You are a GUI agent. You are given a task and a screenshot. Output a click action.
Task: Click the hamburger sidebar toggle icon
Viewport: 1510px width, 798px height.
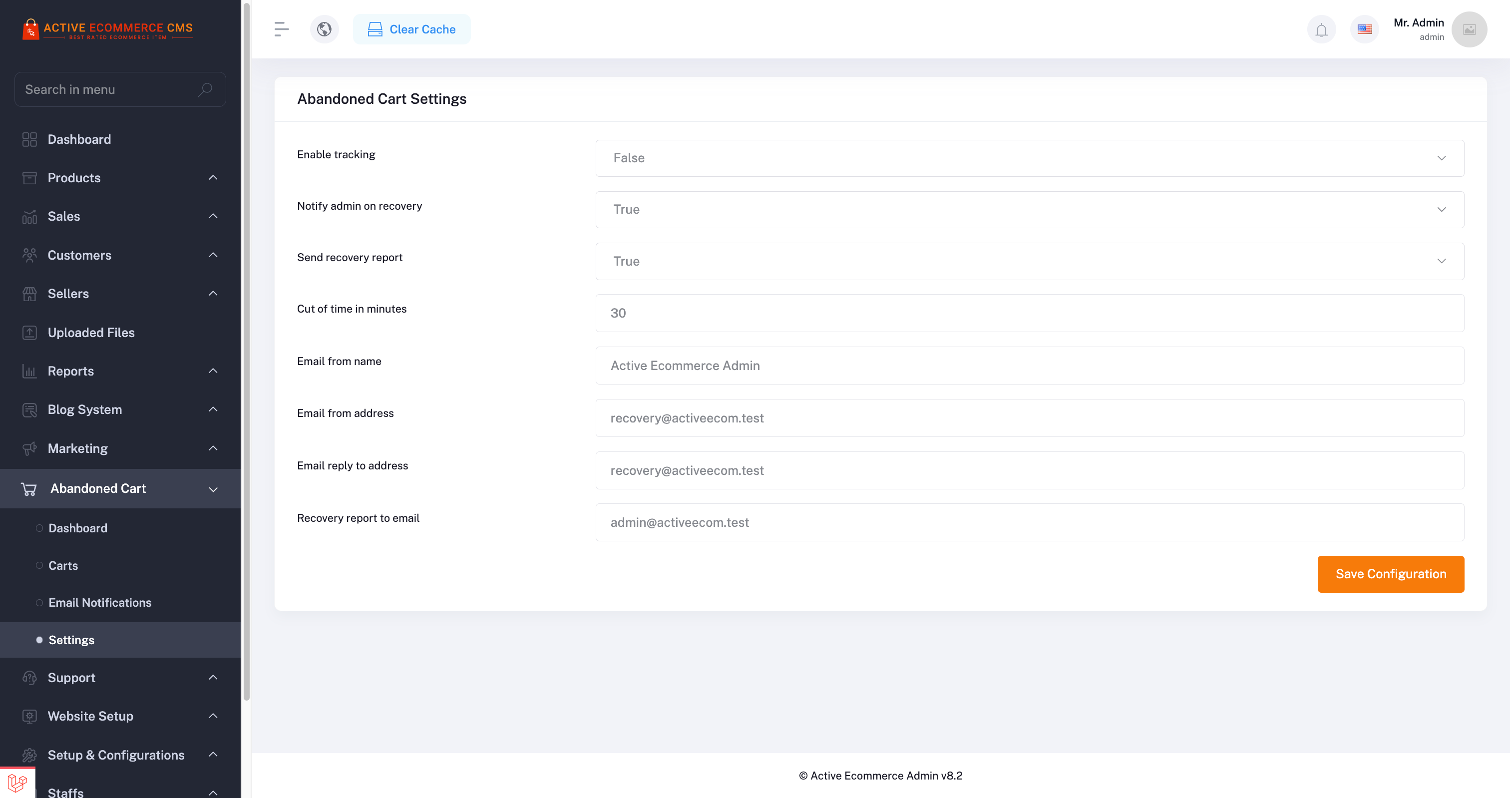(281, 29)
